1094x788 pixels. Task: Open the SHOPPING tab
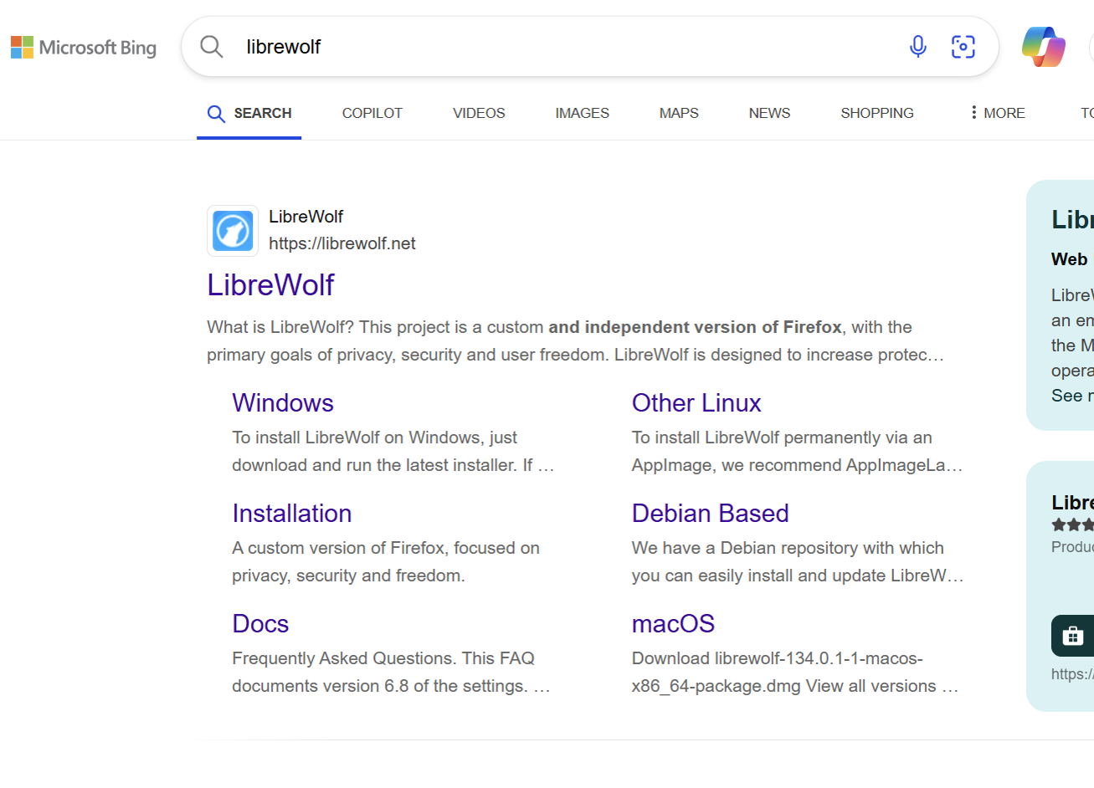click(877, 113)
